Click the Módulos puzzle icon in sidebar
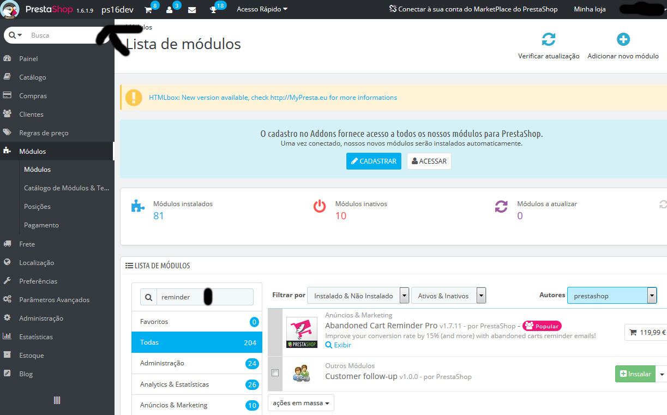This screenshot has height=415, width=667. [x=8, y=151]
